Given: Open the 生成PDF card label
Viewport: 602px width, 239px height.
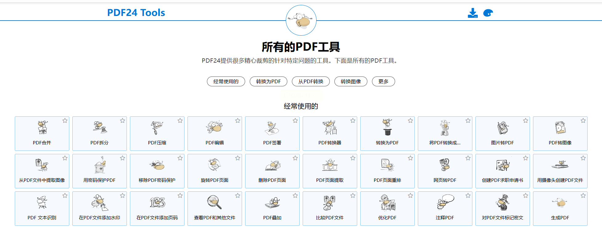Looking at the screenshot, I should click(560, 218).
